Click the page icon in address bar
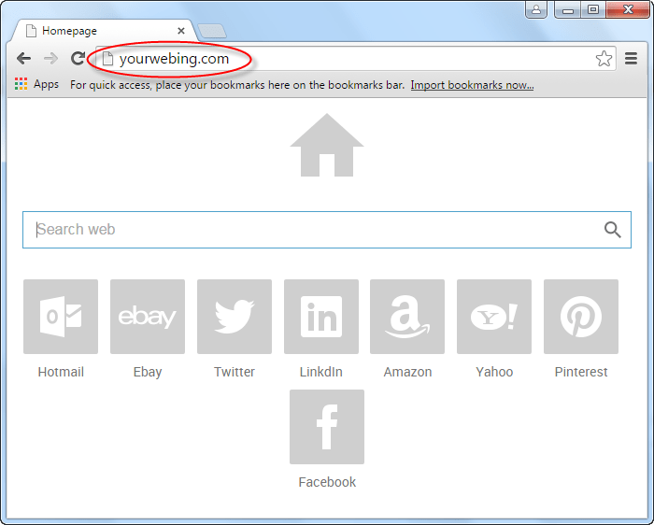The width and height of the screenshot is (654, 525). [107, 59]
